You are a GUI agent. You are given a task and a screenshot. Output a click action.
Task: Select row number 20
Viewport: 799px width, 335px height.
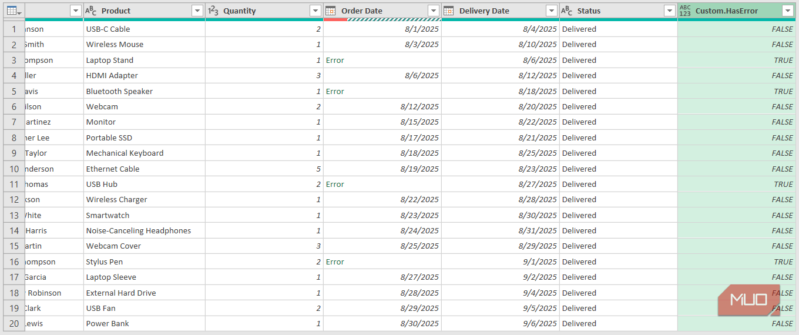[x=14, y=323]
